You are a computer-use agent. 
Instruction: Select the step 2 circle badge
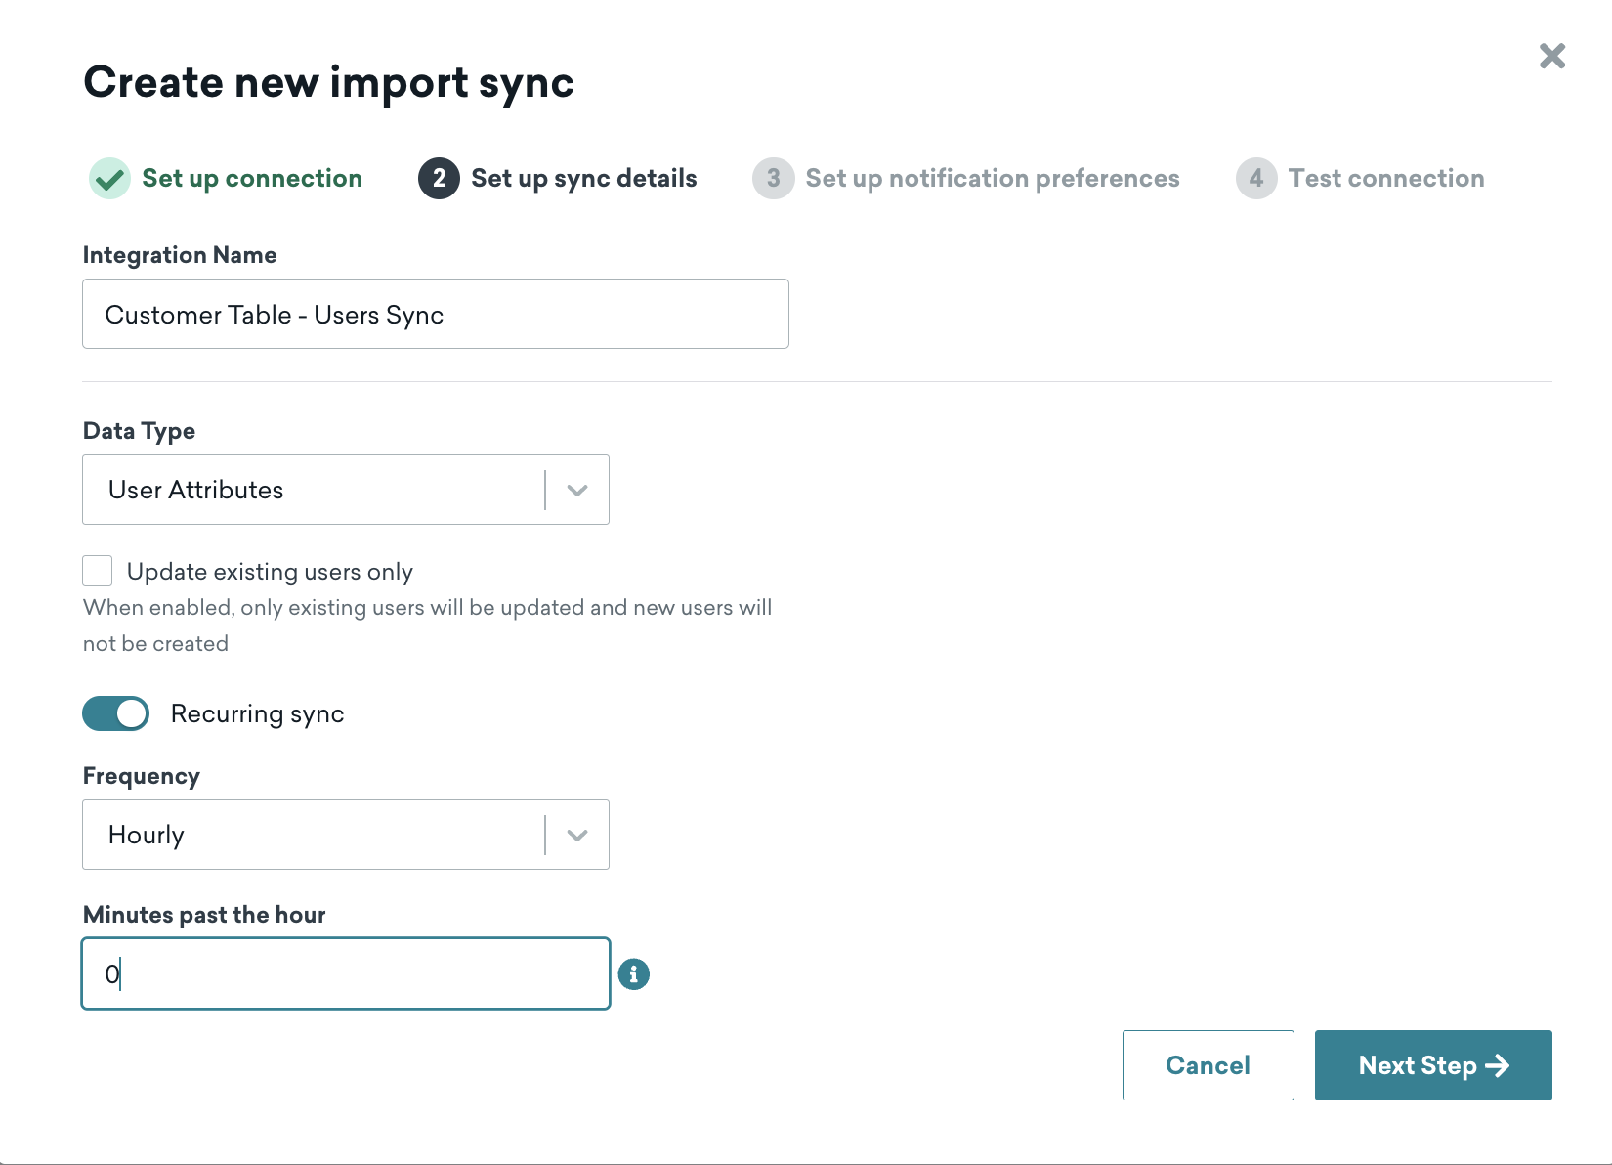(x=439, y=178)
